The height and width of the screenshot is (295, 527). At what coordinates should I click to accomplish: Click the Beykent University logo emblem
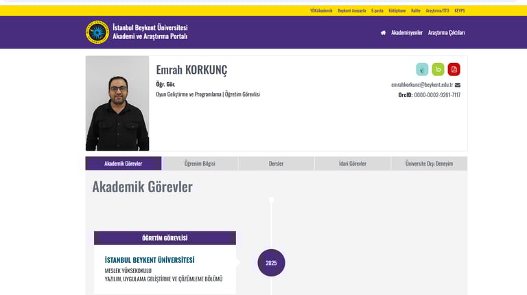point(97,32)
